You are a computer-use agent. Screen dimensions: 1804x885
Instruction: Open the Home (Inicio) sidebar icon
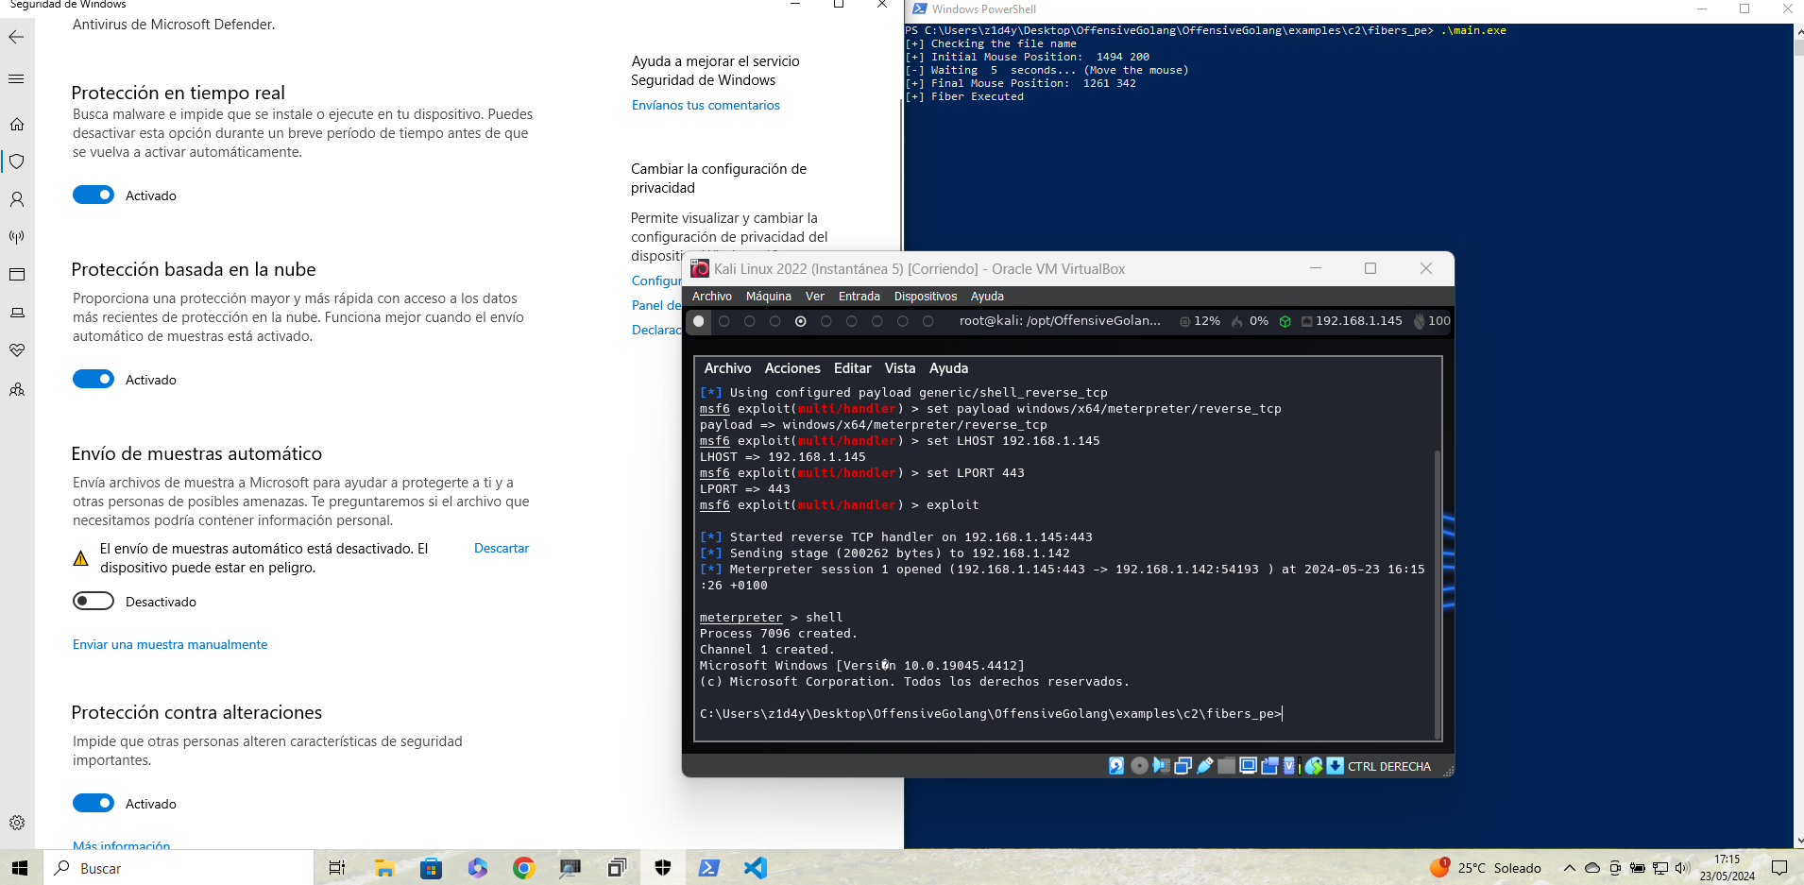(x=17, y=124)
